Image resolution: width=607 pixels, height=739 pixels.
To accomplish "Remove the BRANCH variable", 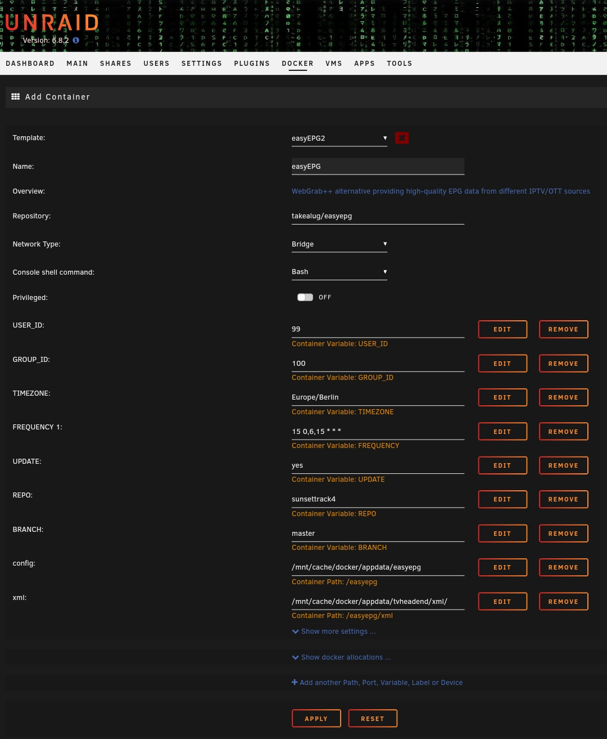I will coord(563,534).
